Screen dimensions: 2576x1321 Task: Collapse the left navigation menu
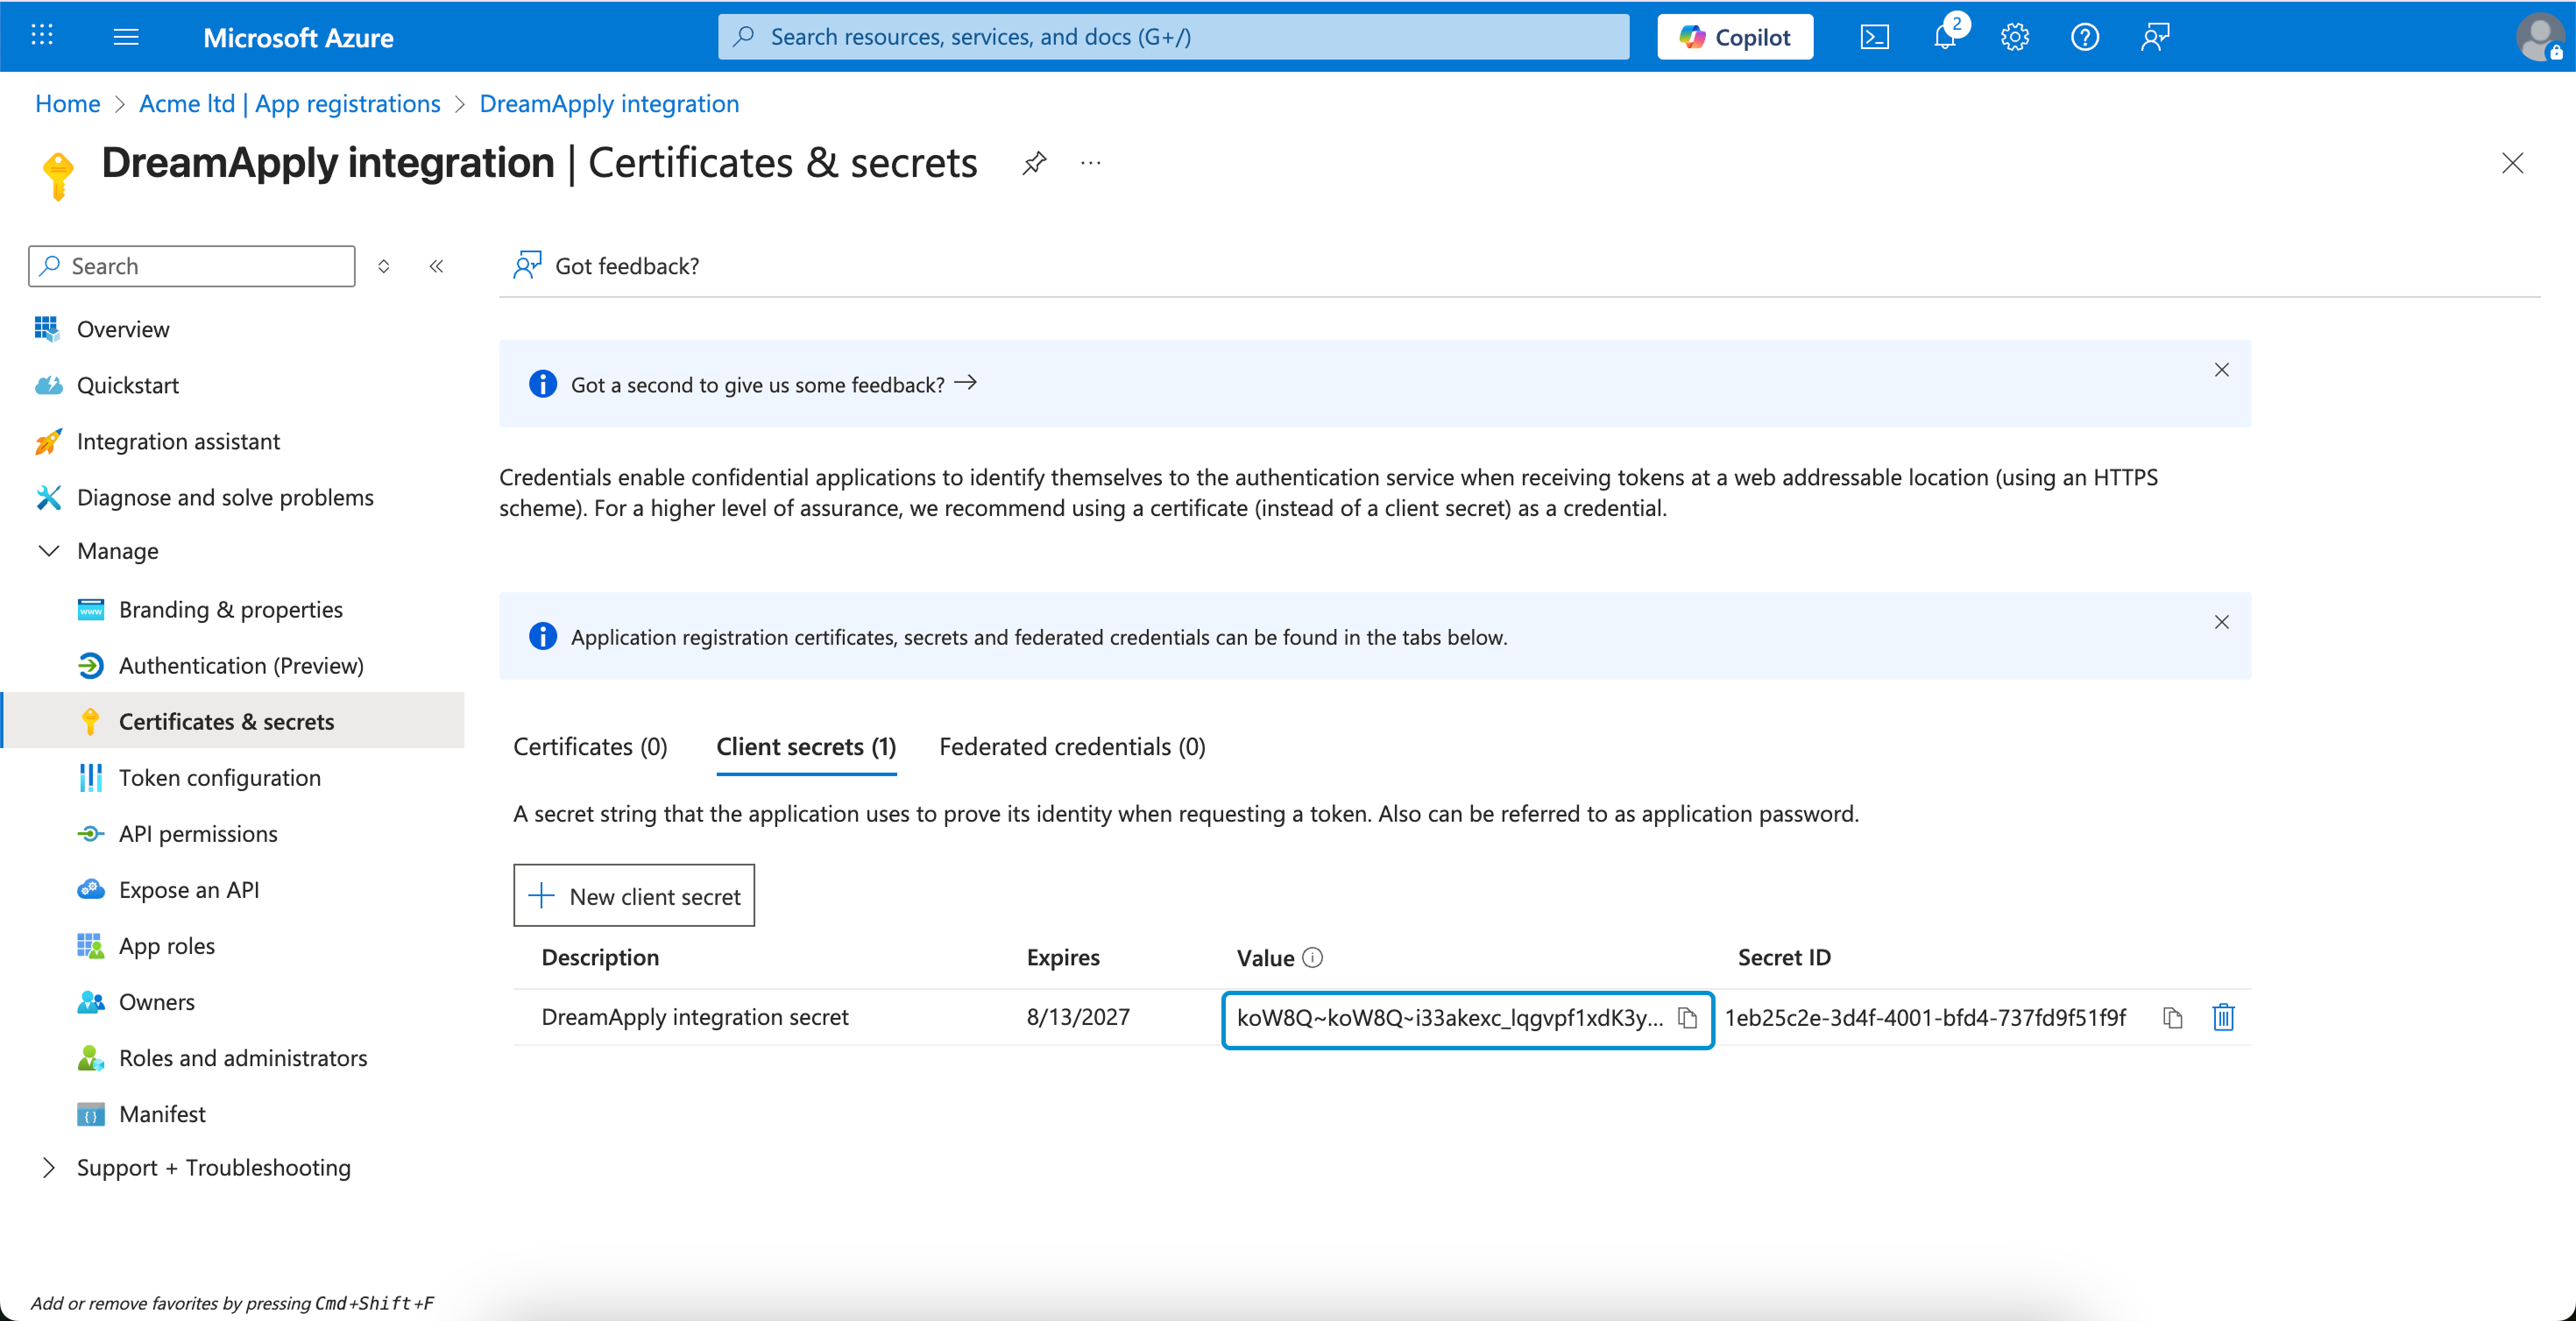(x=436, y=266)
